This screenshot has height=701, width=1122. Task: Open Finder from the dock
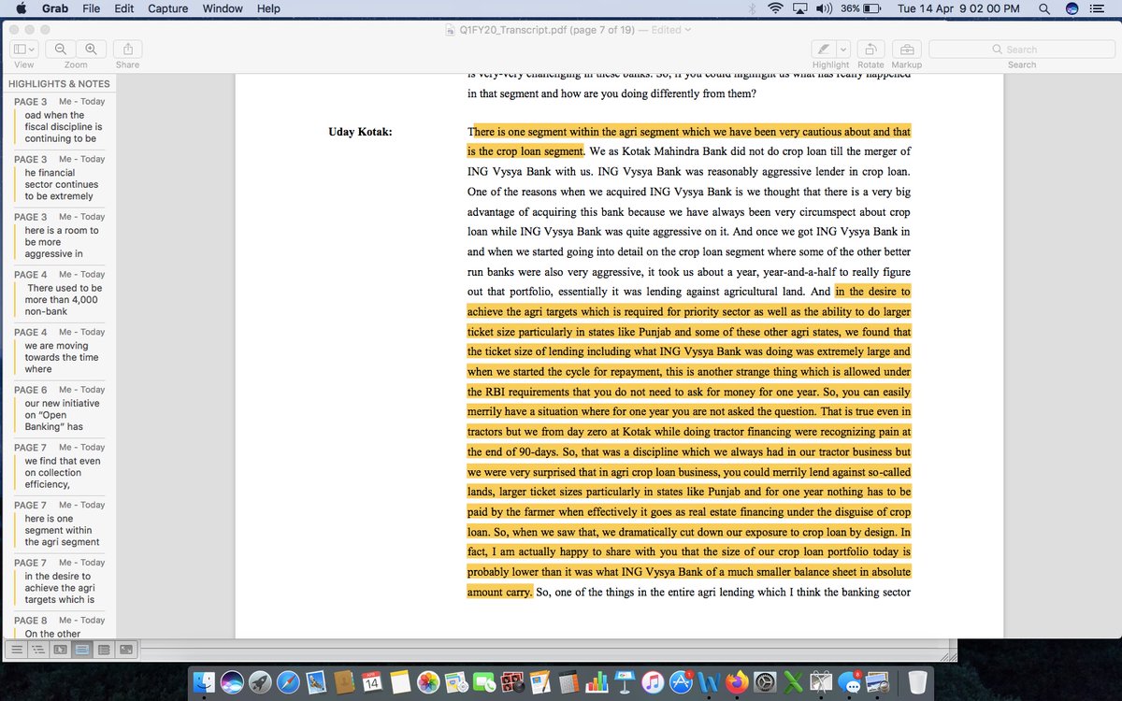[x=204, y=682]
